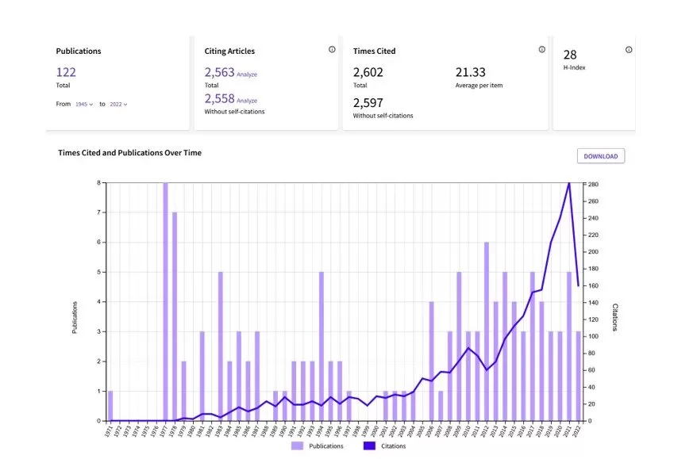Click the Citations legend swatch
Viewport: 697px width, 459px height.
pyautogui.click(x=371, y=446)
